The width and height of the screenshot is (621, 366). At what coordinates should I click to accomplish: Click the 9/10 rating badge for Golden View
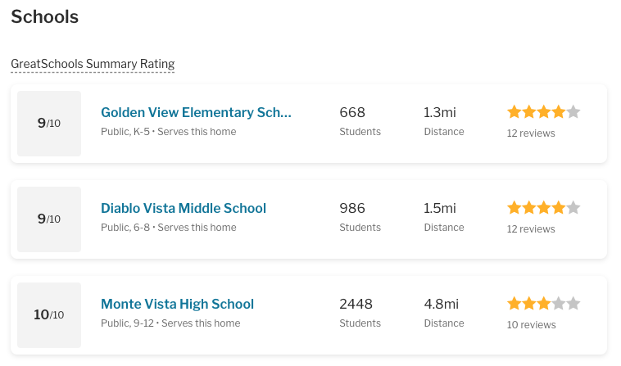tap(49, 124)
